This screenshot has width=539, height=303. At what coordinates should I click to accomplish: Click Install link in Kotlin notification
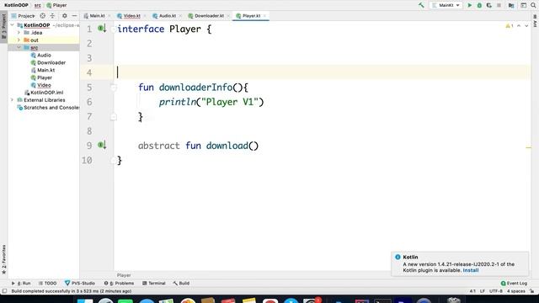(x=470, y=270)
